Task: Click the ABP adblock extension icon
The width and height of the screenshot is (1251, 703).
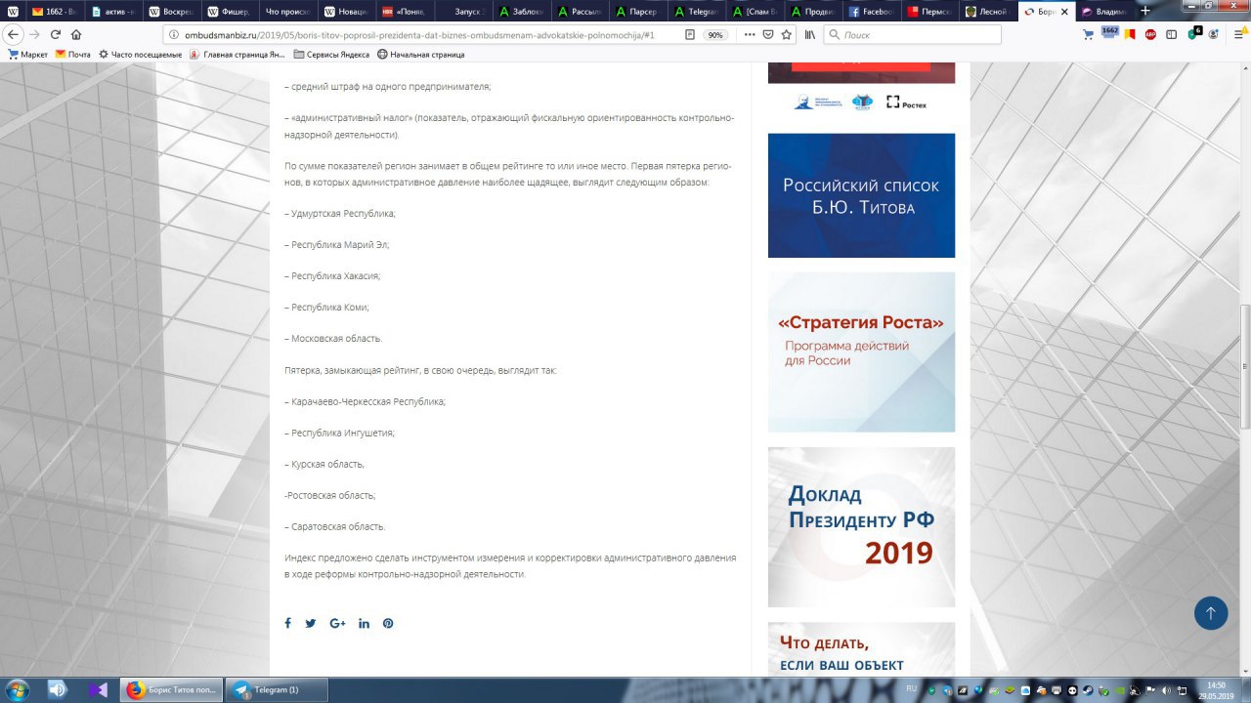Action: pos(1151,34)
